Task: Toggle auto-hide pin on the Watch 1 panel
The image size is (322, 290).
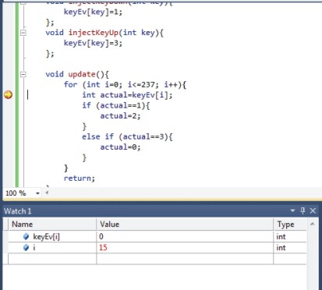Action: point(303,210)
